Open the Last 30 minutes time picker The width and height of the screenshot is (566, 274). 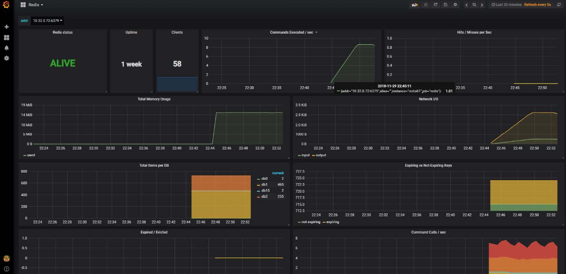click(x=507, y=5)
